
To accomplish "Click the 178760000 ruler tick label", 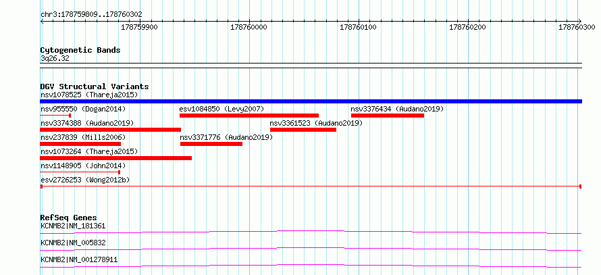I will [x=249, y=27].
